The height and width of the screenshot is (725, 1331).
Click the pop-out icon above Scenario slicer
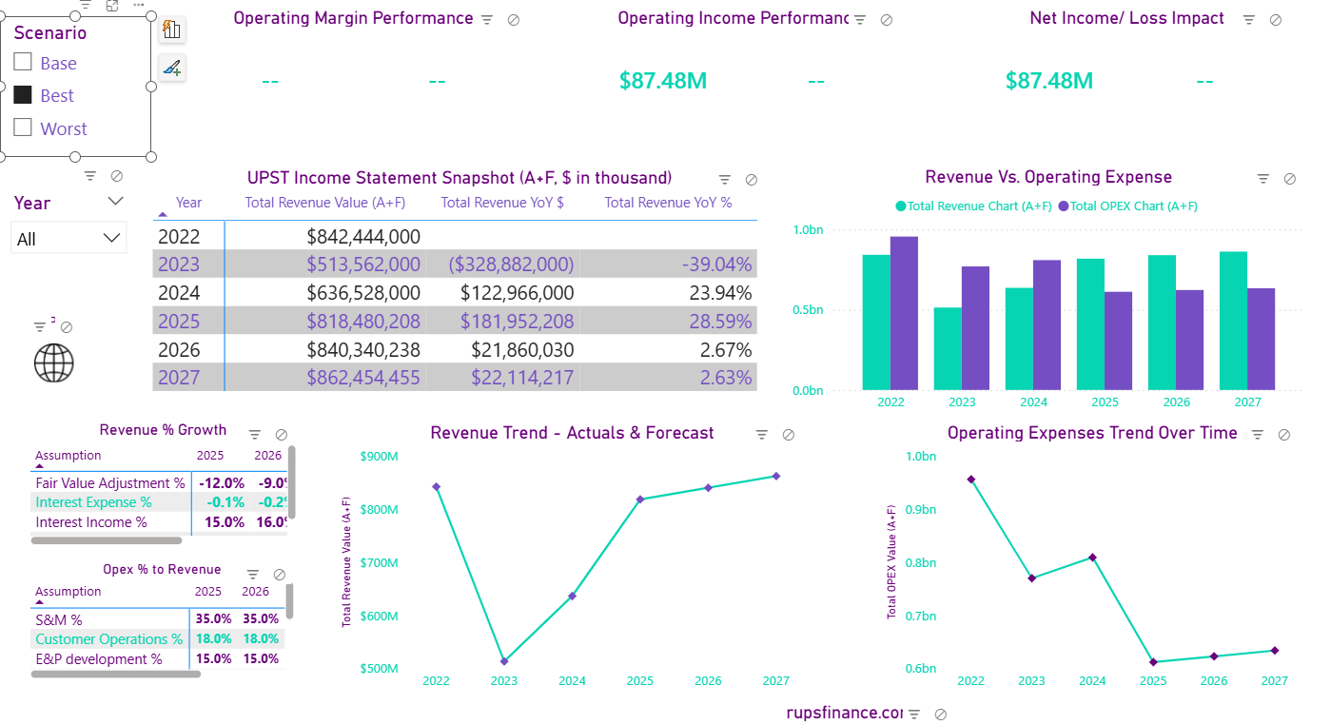[x=112, y=6]
